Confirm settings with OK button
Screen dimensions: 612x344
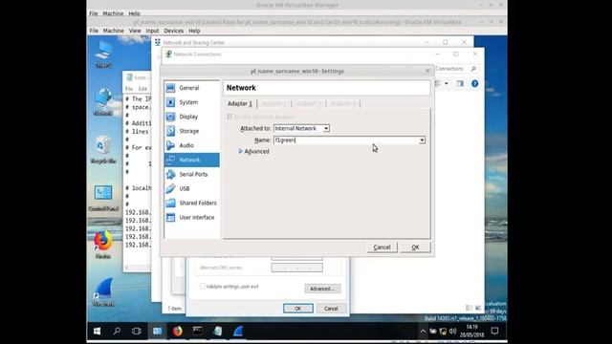pos(415,247)
